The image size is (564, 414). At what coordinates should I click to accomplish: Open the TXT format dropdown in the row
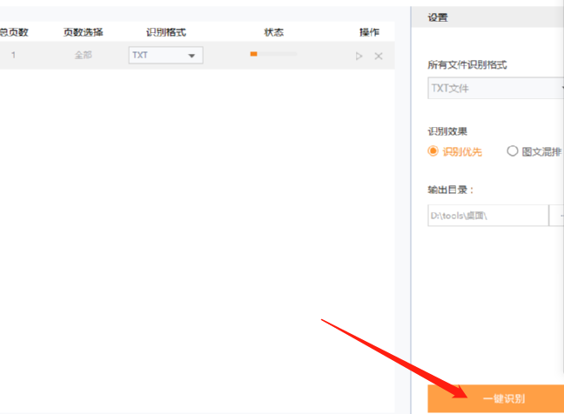166,56
